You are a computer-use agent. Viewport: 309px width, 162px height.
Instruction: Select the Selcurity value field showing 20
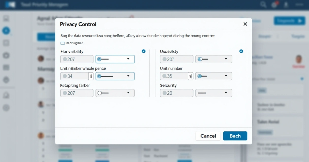(177, 93)
